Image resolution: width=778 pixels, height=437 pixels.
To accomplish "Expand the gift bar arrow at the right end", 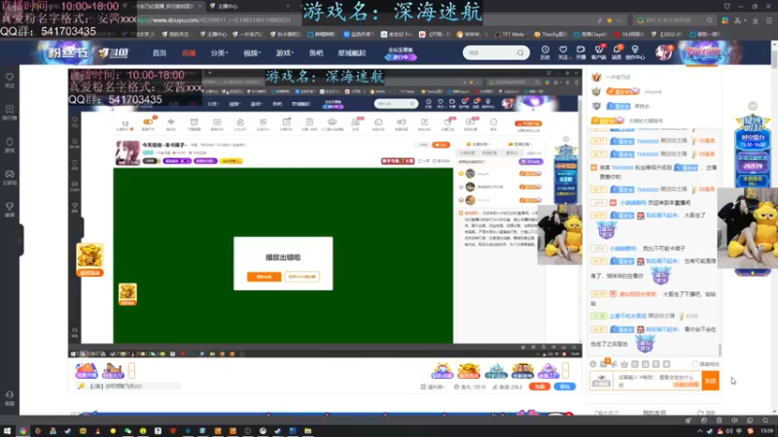I will pos(566,370).
